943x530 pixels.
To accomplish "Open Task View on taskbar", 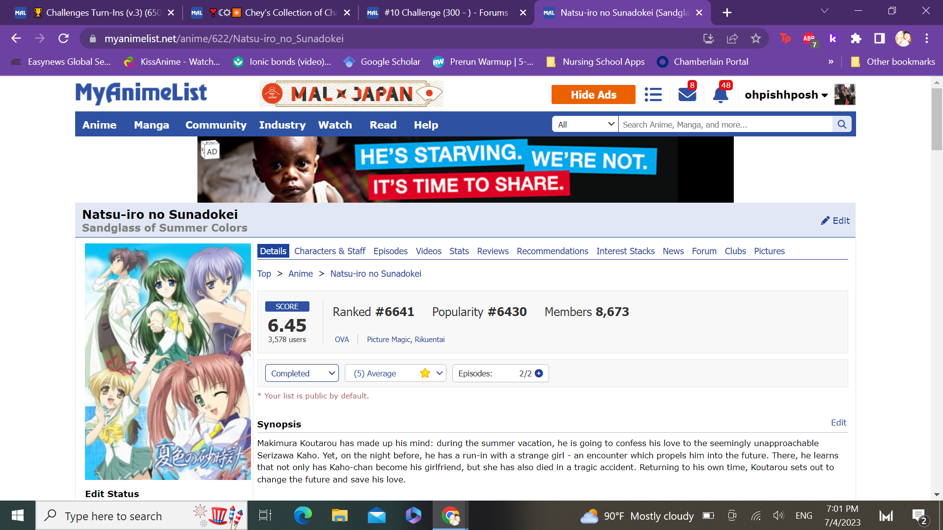I will pos(265,515).
